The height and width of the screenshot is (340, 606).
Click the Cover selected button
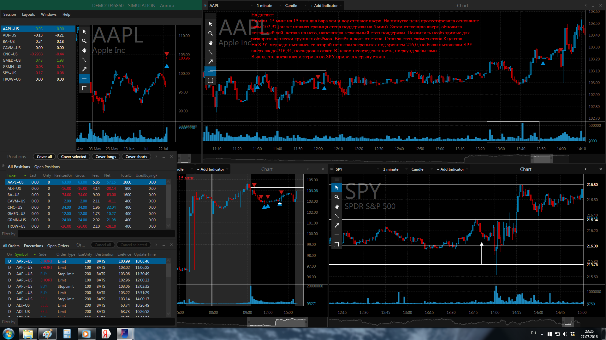pos(74,157)
